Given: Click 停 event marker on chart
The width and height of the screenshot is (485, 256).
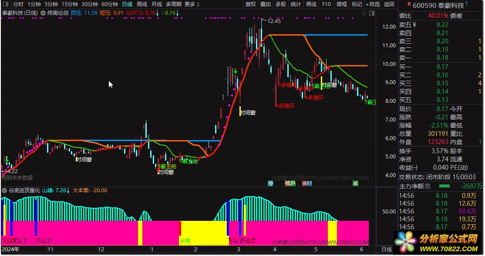Looking at the screenshot, I should [x=271, y=184].
